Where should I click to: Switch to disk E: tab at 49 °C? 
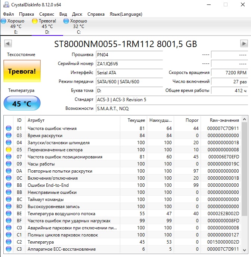coord(16,26)
